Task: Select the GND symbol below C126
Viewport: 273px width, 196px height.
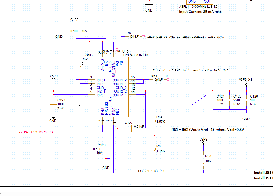Action: (x=246, y=115)
